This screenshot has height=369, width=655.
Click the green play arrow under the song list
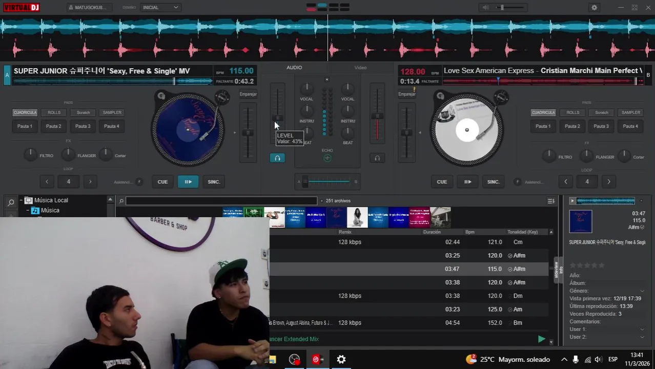tap(541, 339)
